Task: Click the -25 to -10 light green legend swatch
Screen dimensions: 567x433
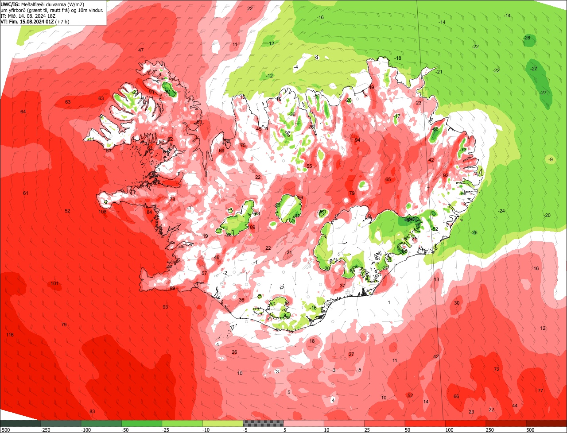Action: coord(183,423)
